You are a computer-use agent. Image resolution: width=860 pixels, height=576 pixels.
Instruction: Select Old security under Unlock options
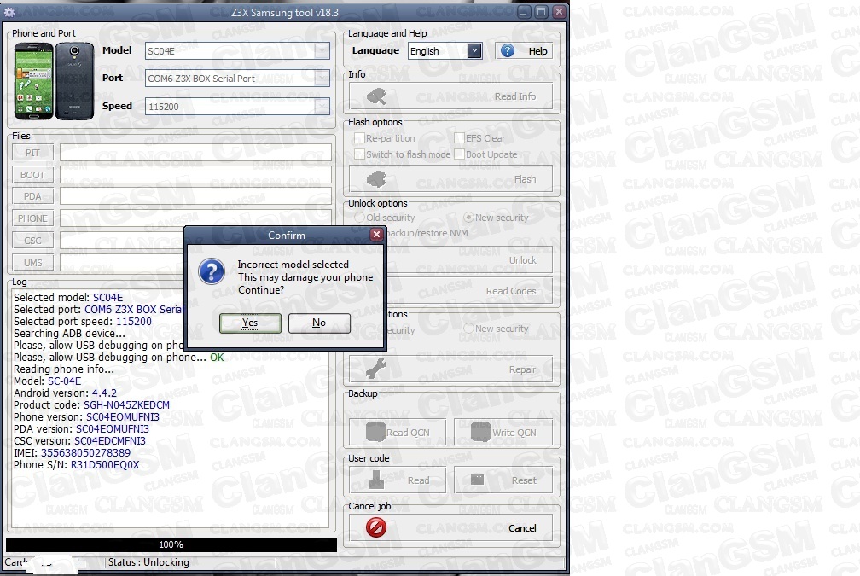click(x=360, y=218)
